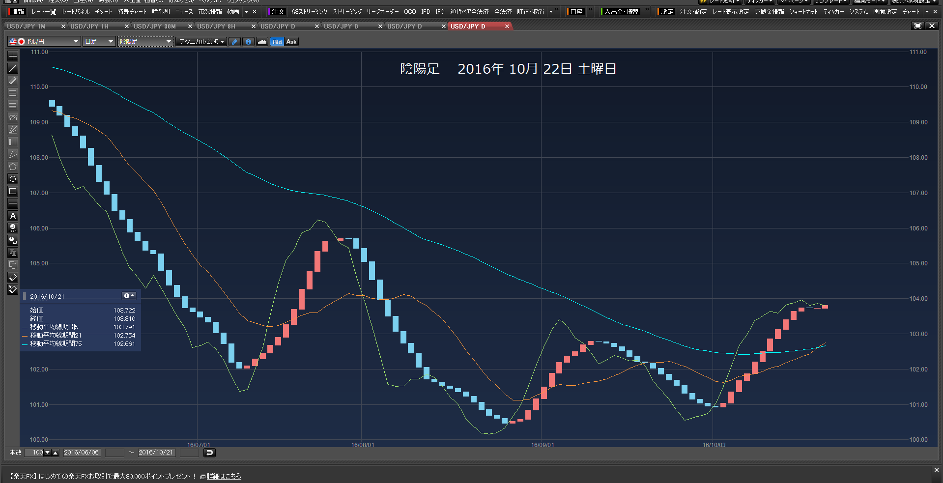Image resolution: width=943 pixels, height=483 pixels.
Task: Select the Fibonacci arc tool
Action: coord(13,117)
